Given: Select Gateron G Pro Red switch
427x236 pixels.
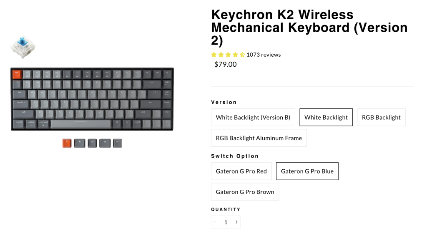Looking at the screenshot, I should click(241, 171).
